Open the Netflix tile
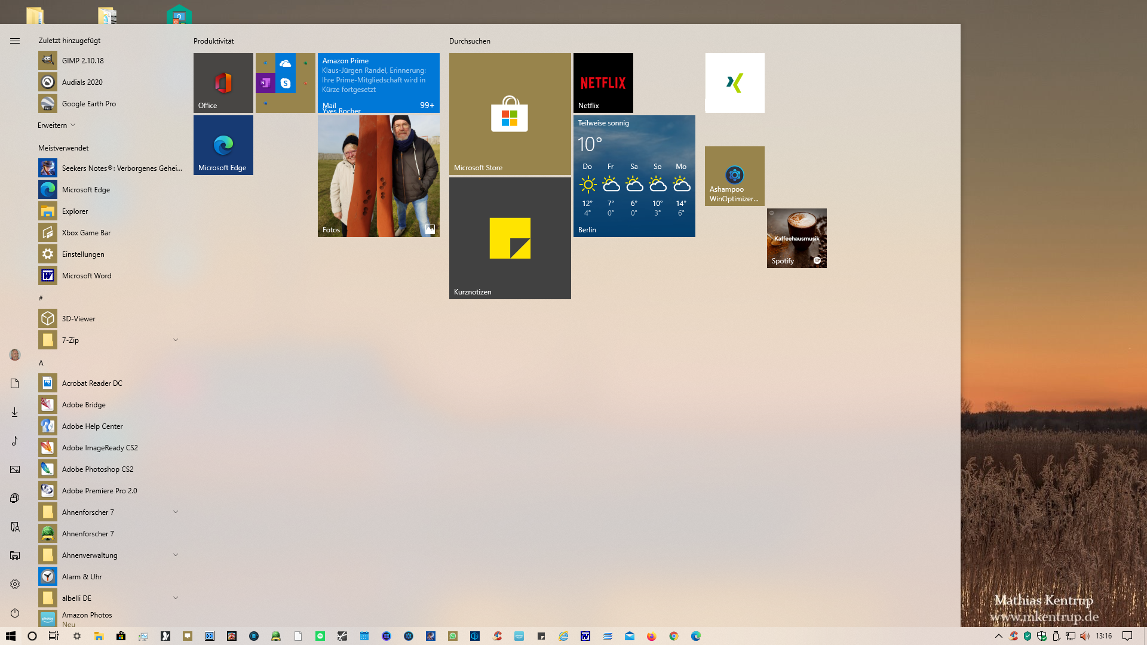Viewport: 1147px width, 645px height. (x=603, y=83)
